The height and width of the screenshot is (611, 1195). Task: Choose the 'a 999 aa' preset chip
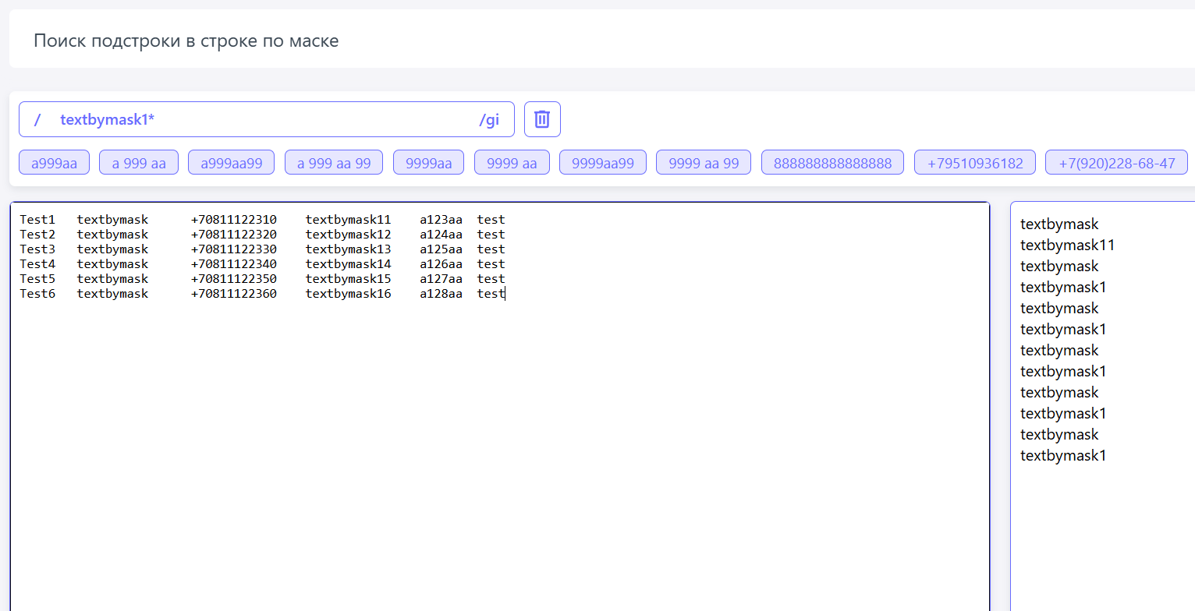pos(139,163)
